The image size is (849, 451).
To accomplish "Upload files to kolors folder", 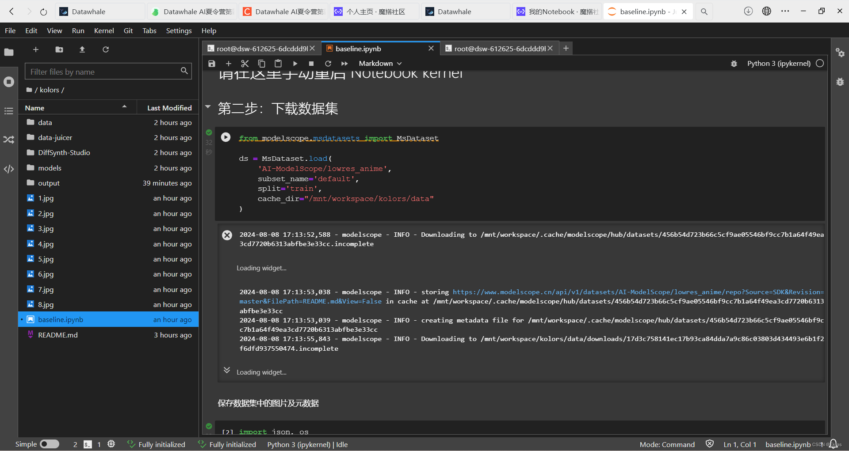I will (x=82, y=49).
